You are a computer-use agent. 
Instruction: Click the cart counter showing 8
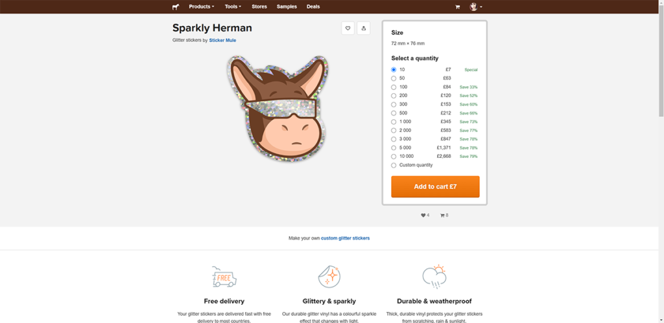click(x=444, y=215)
